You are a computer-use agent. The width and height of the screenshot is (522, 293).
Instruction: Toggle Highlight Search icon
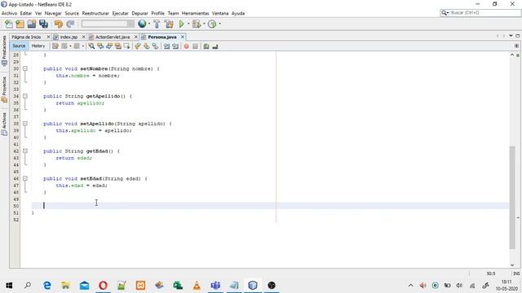point(117,46)
